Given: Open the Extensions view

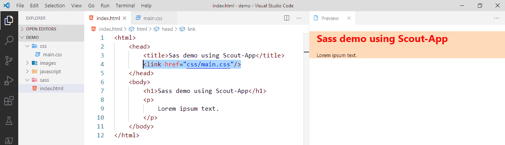Looking at the screenshot, I should pos(9,101).
